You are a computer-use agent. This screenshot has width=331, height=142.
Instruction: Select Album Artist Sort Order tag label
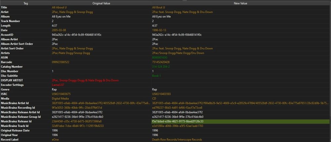pyautogui.click(x=17, y=44)
